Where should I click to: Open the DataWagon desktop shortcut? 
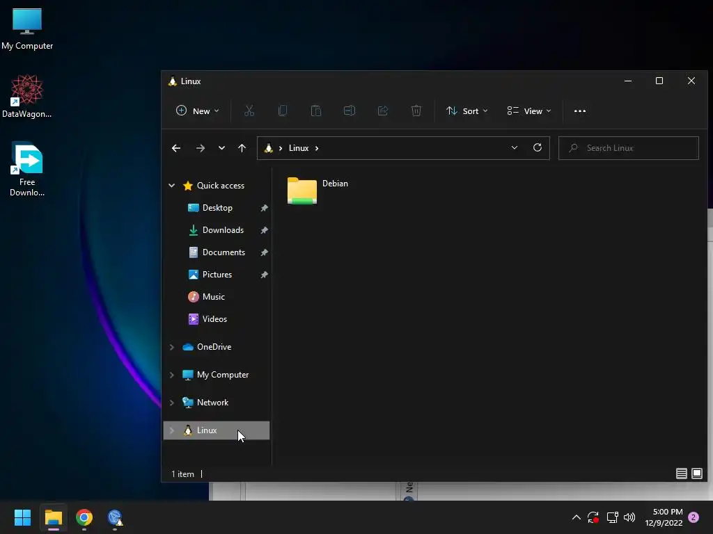[27, 96]
